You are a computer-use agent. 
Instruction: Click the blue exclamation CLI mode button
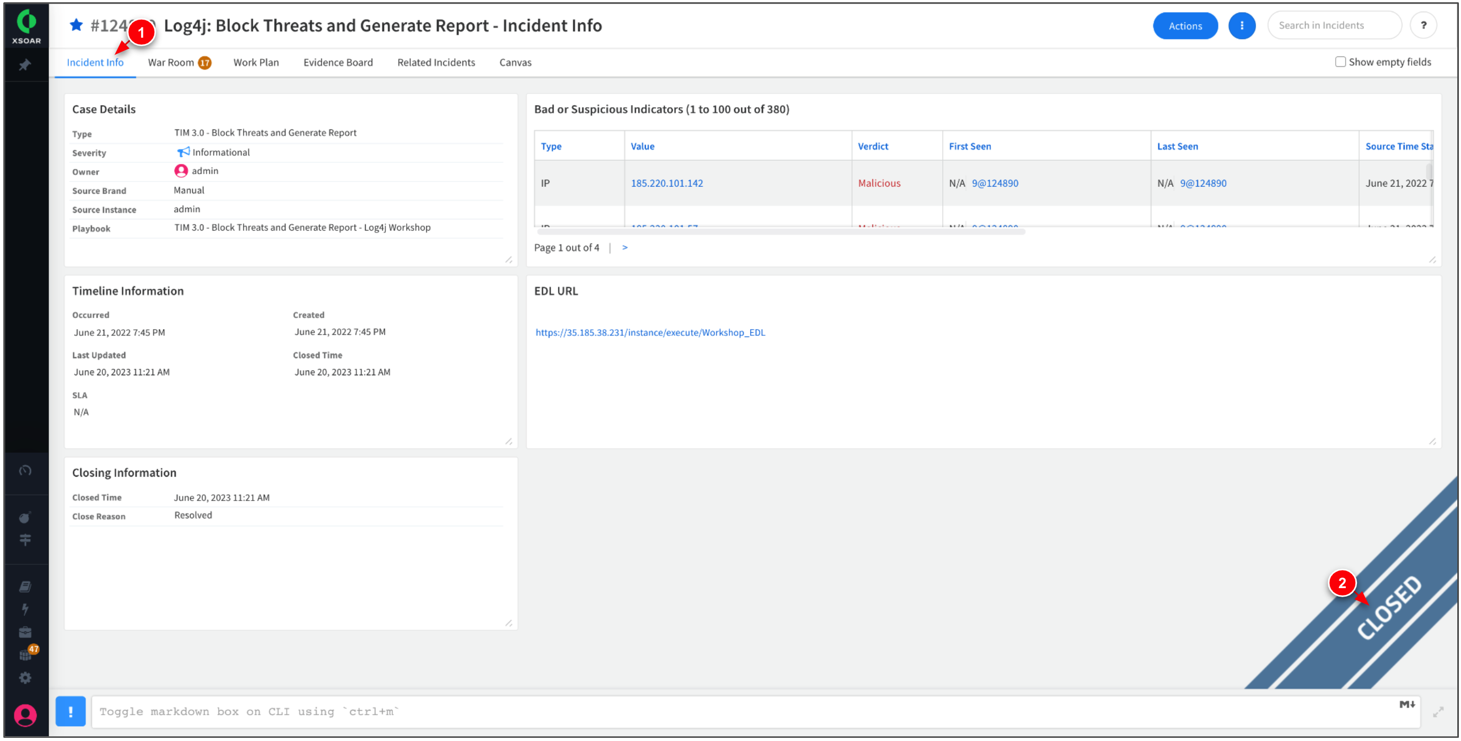click(70, 711)
